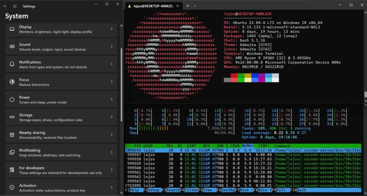Expand Power settings chevron
Image resolution: width=367 pixels, height=196 pixels.
click(112, 99)
